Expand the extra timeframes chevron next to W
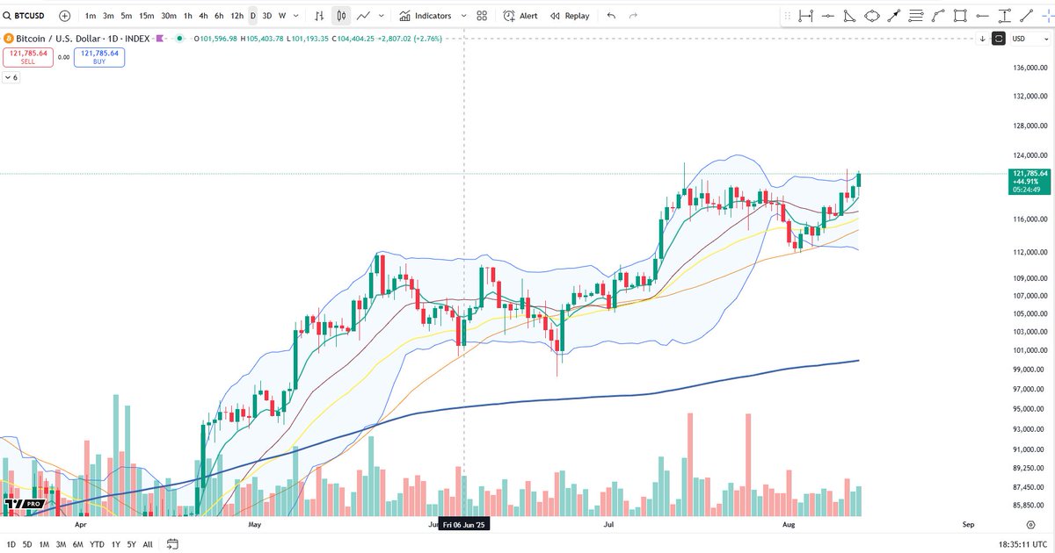This screenshot has width=1055, height=553. point(295,15)
